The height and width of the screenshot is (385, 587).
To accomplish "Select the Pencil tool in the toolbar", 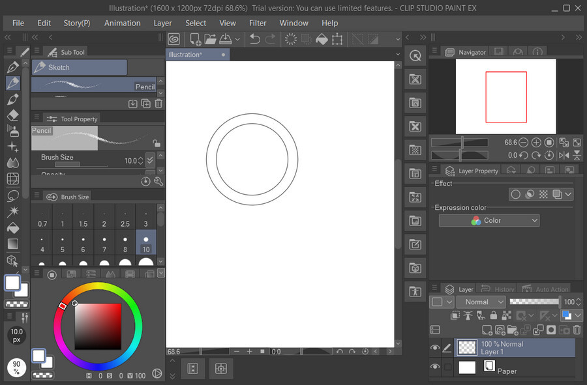I will [x=13, y=83].
